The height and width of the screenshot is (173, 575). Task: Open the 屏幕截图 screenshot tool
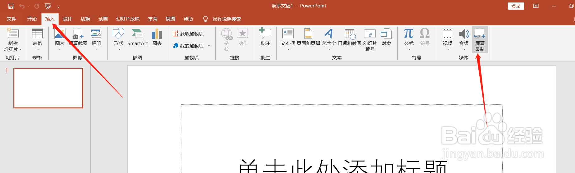pos(78,37)
